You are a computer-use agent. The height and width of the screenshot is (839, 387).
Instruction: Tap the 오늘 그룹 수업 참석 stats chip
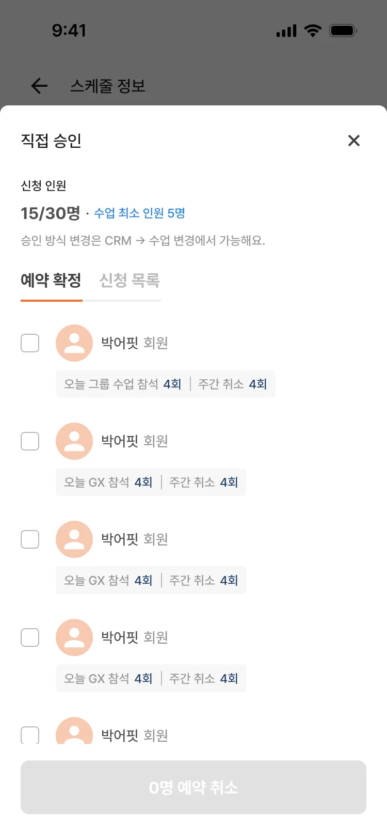click(123, 384)
